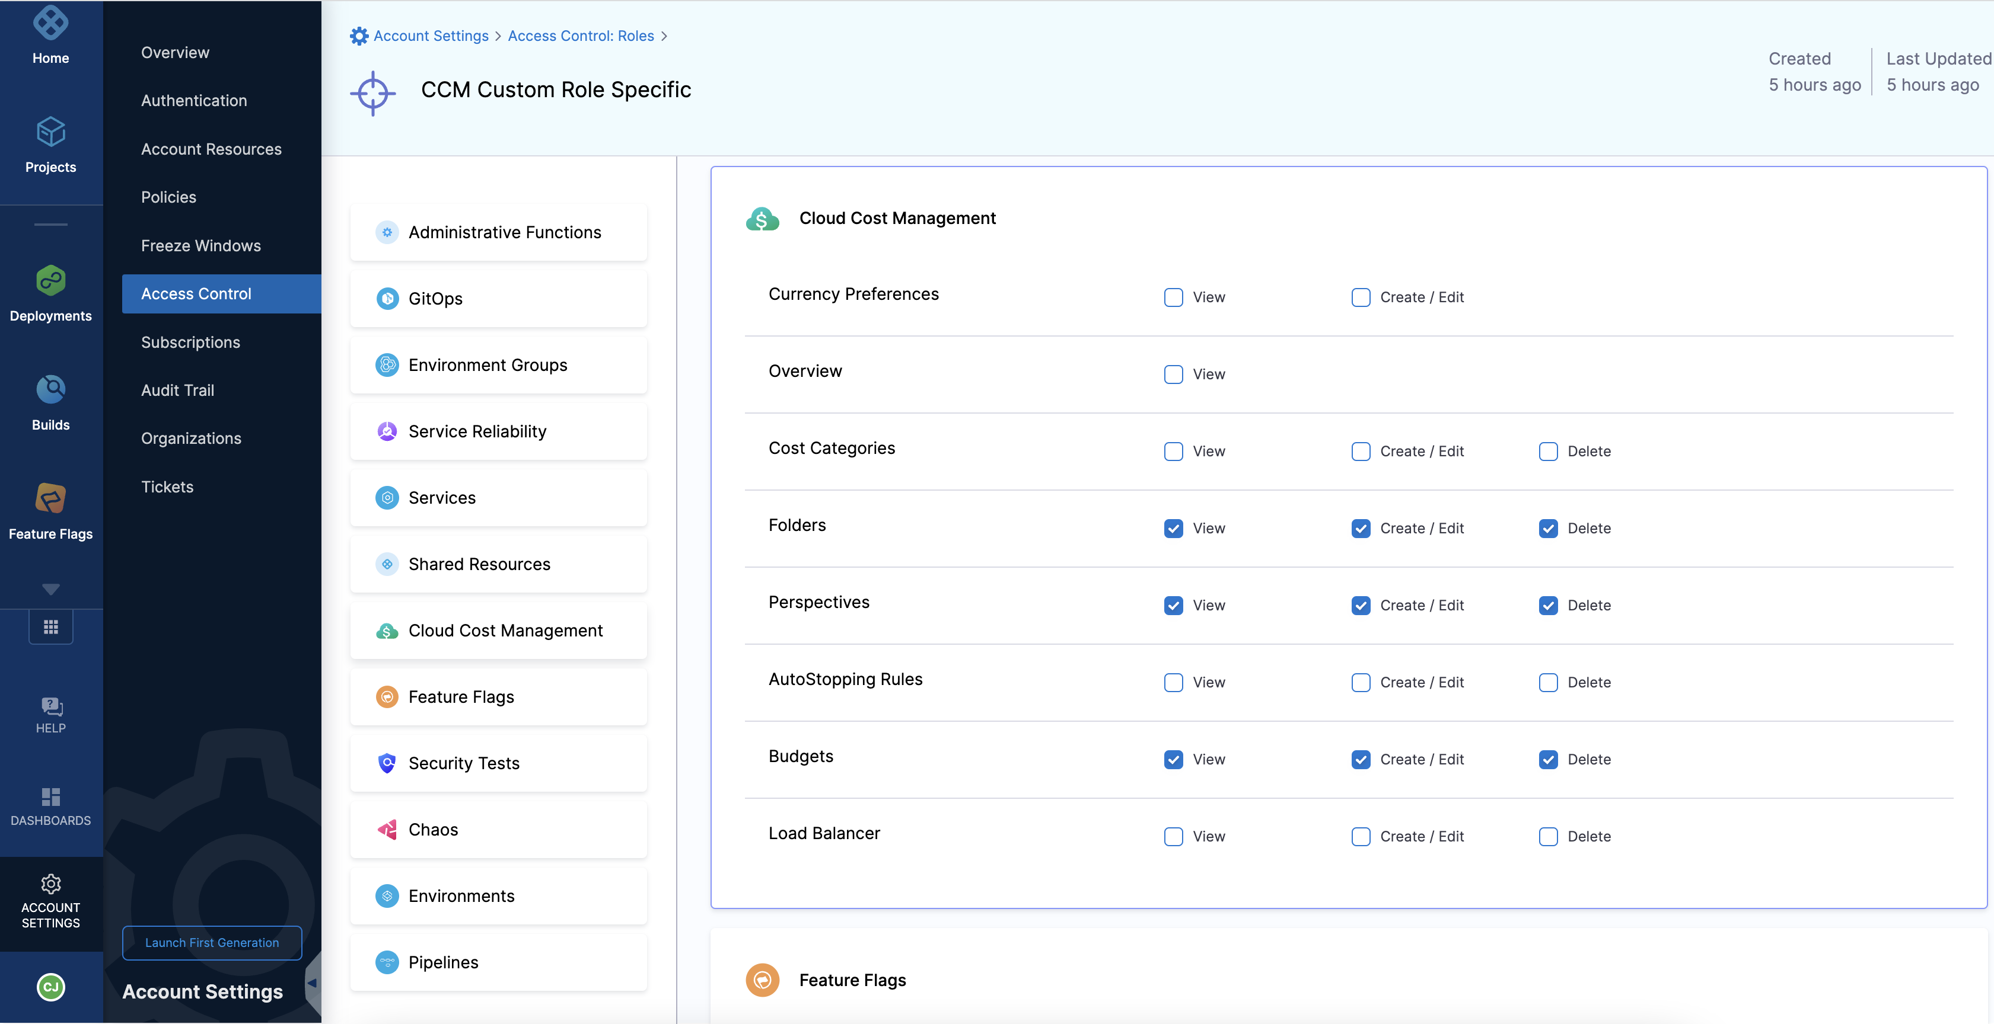
Task: Open Dashboards icon in sidebar
Action: 50,796
